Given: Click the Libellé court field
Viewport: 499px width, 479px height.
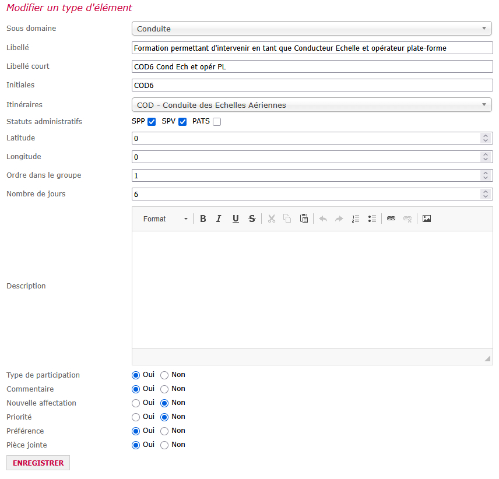Looking at the screenshot, I should 312,67.
